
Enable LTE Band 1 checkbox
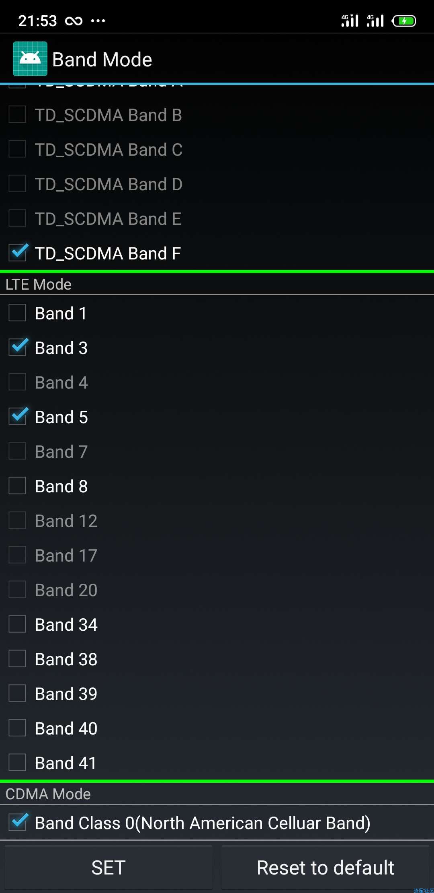18,313
